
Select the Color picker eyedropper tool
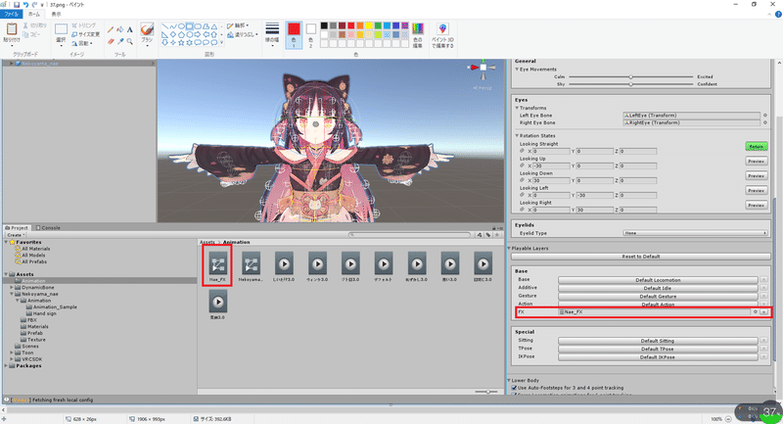tap(119, 41)
